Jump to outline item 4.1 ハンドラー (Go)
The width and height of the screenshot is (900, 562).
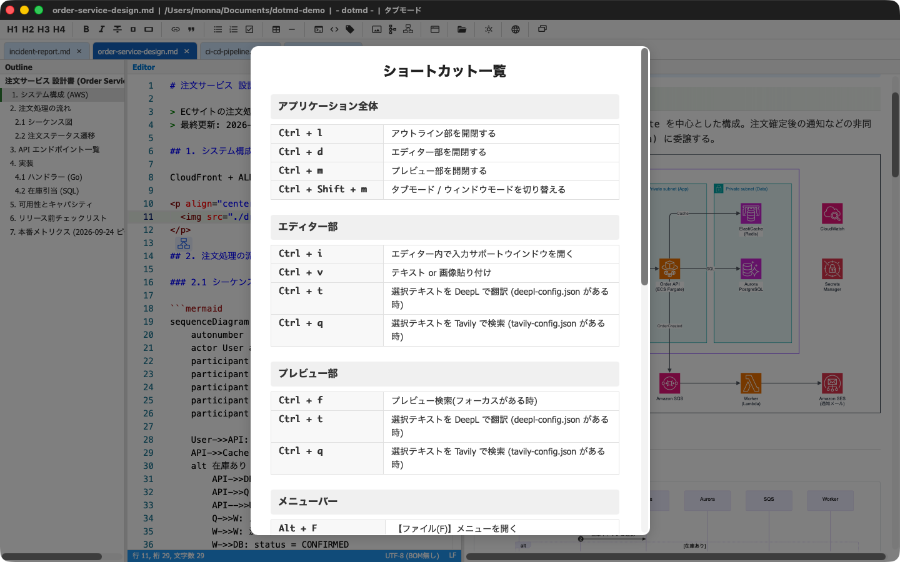coord(62,177)
